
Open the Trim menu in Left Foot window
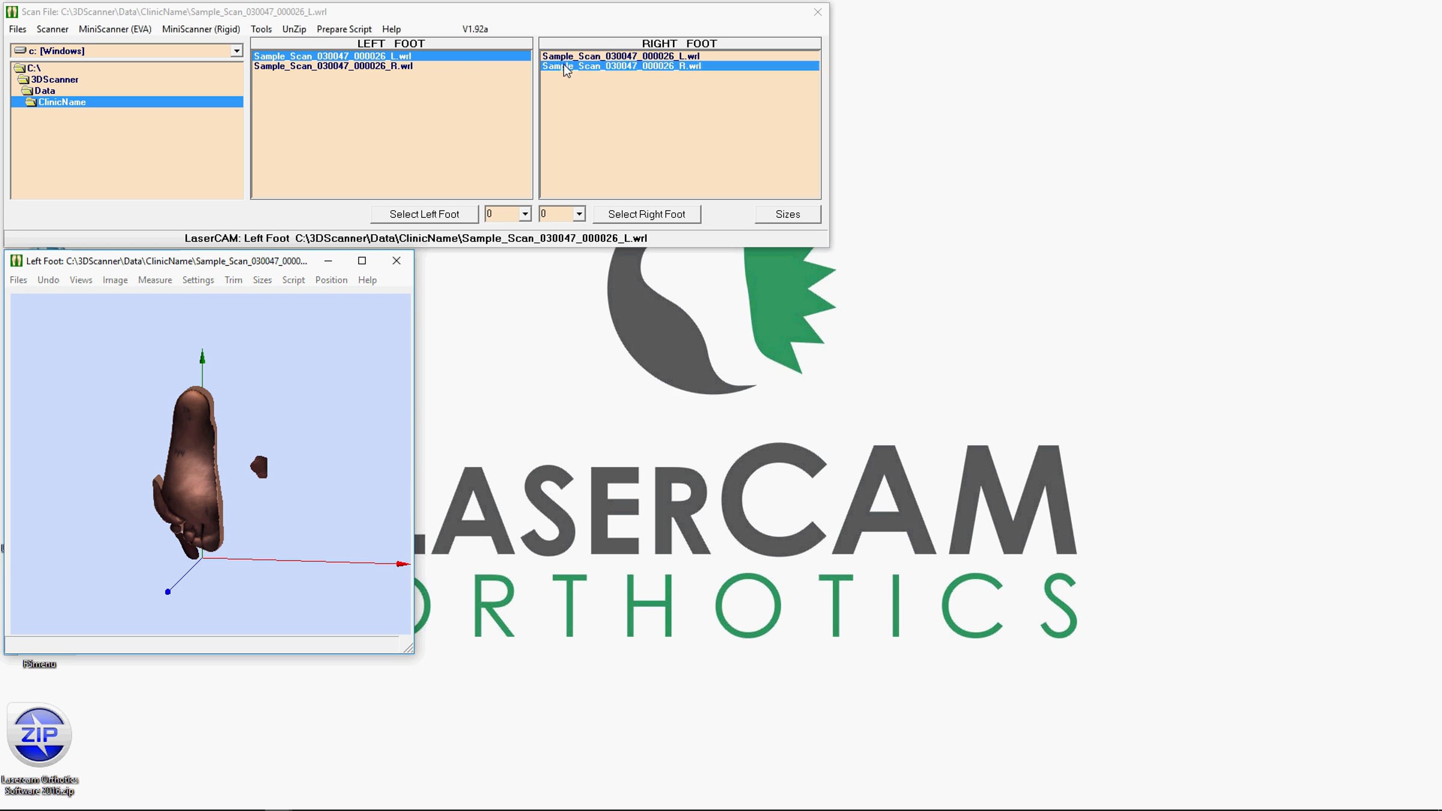click(233, 280)
